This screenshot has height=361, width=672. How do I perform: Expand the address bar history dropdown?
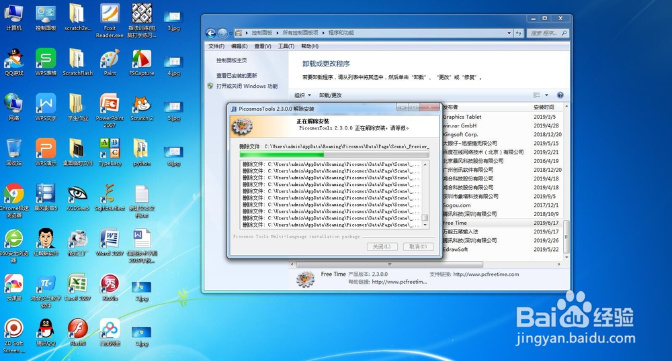tap(509, 33)
